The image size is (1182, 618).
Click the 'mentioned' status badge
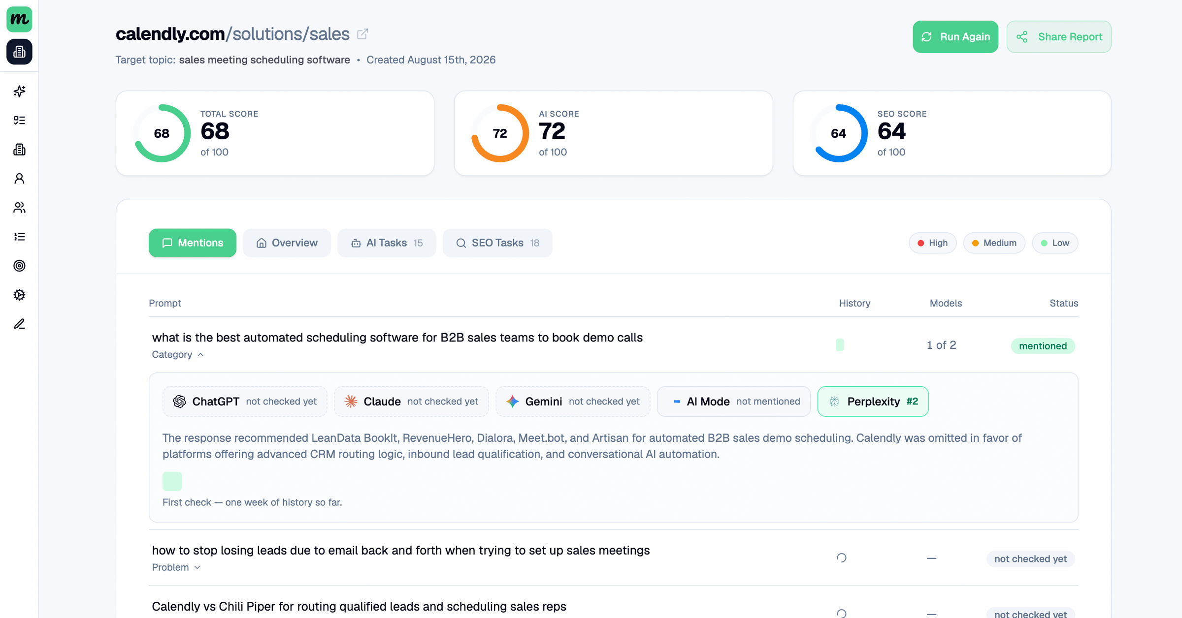click(x=1043, y=346)
